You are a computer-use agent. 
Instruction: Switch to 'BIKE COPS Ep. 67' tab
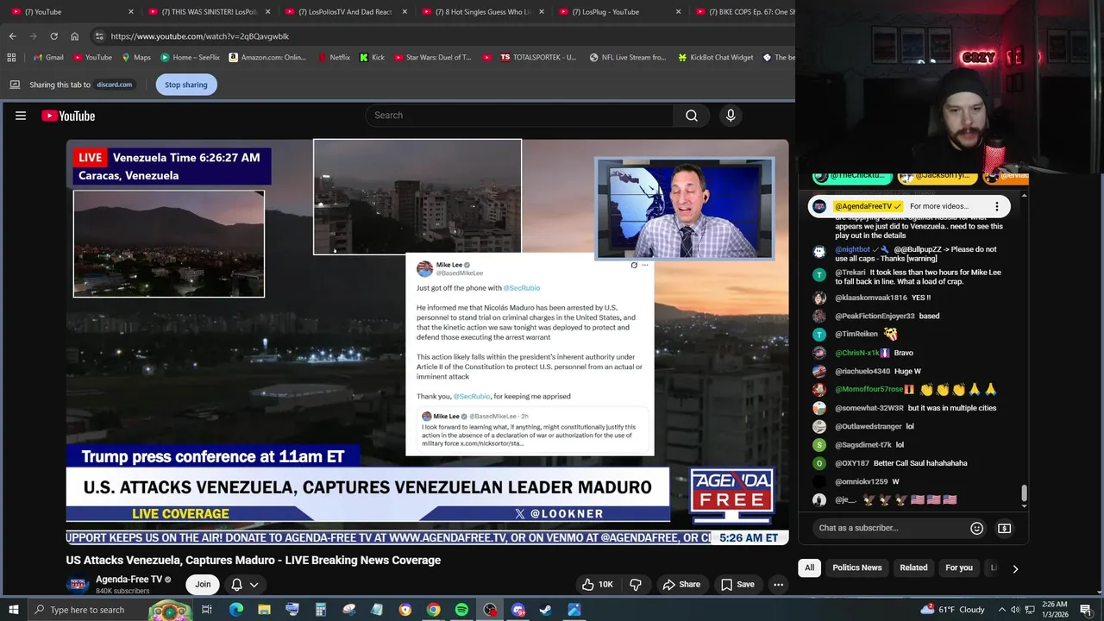[x=745, y=12]
